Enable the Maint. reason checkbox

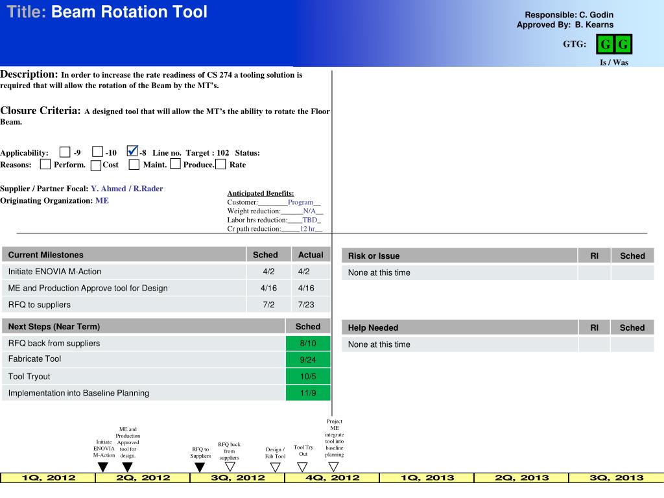[134, 164]
